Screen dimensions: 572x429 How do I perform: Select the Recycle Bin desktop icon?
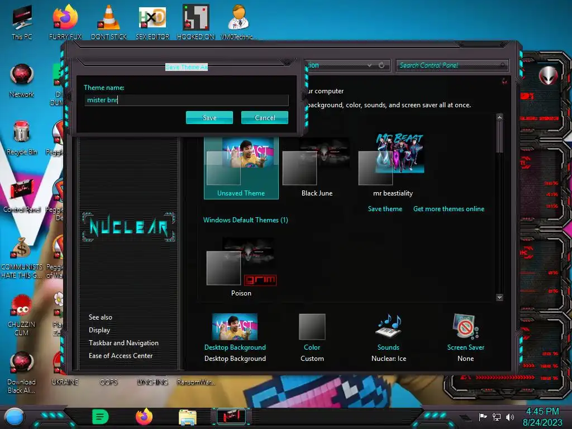tap(22, 139)
